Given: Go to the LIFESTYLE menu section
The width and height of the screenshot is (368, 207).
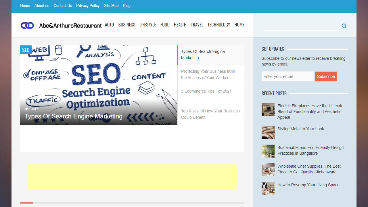Looking at the screenshot, I should (148, 25).
